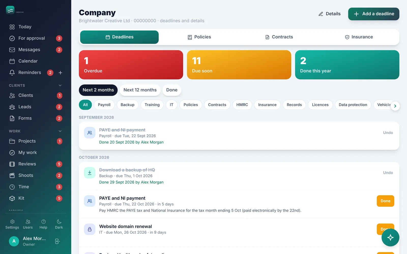Filter deadlines by HMRC category
The width and height of the screenshot is (407, 254).
coord(242,105)
